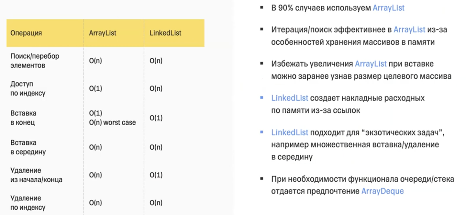Click ArrayList link in the Итерация/поиск bullet
Image resolution: width=466 pixels, height=215 pixels.
(x=409, y=30)
